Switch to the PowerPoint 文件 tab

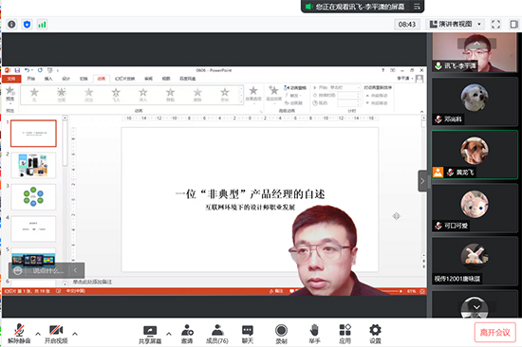(11, 79)
